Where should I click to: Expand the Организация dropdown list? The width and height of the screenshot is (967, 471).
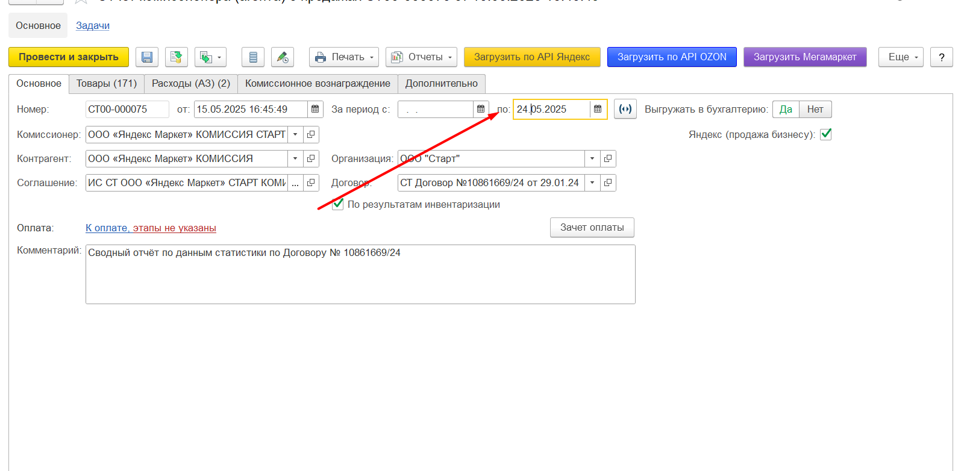coord(592,158)
